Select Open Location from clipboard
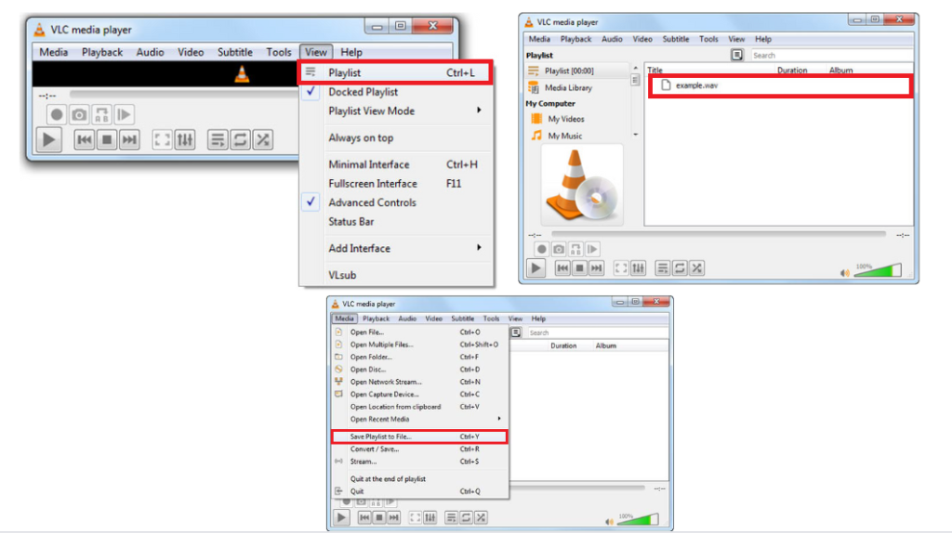Screen dimensions: 952x533 coord(419,407)
